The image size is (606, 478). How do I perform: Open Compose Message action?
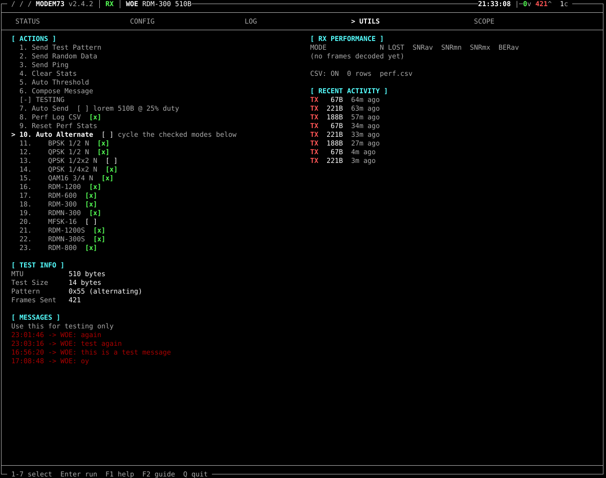click(56, 91)
